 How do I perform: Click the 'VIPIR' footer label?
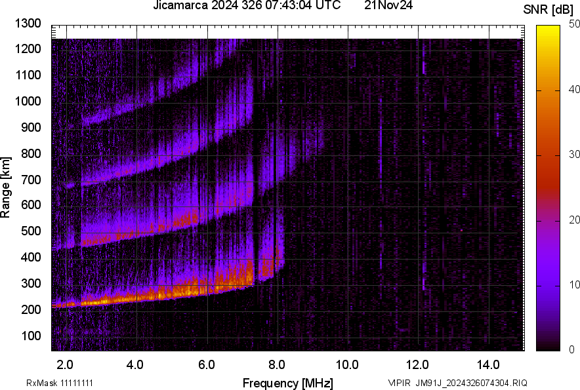coord(399,383)
